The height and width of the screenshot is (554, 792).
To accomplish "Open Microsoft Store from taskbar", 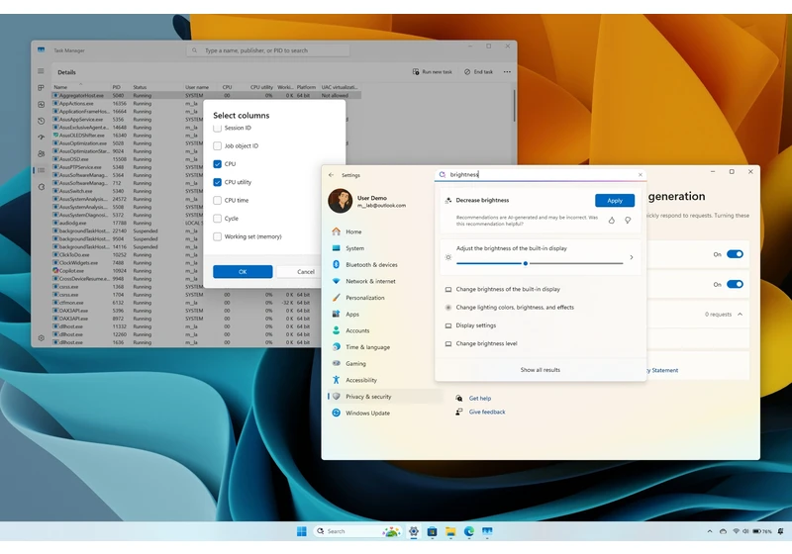I will 432,531.
